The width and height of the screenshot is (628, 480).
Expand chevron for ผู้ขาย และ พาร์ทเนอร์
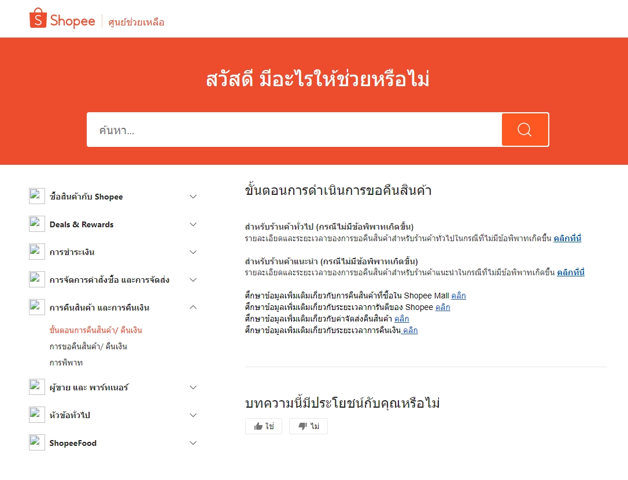[x=193, y=387]
